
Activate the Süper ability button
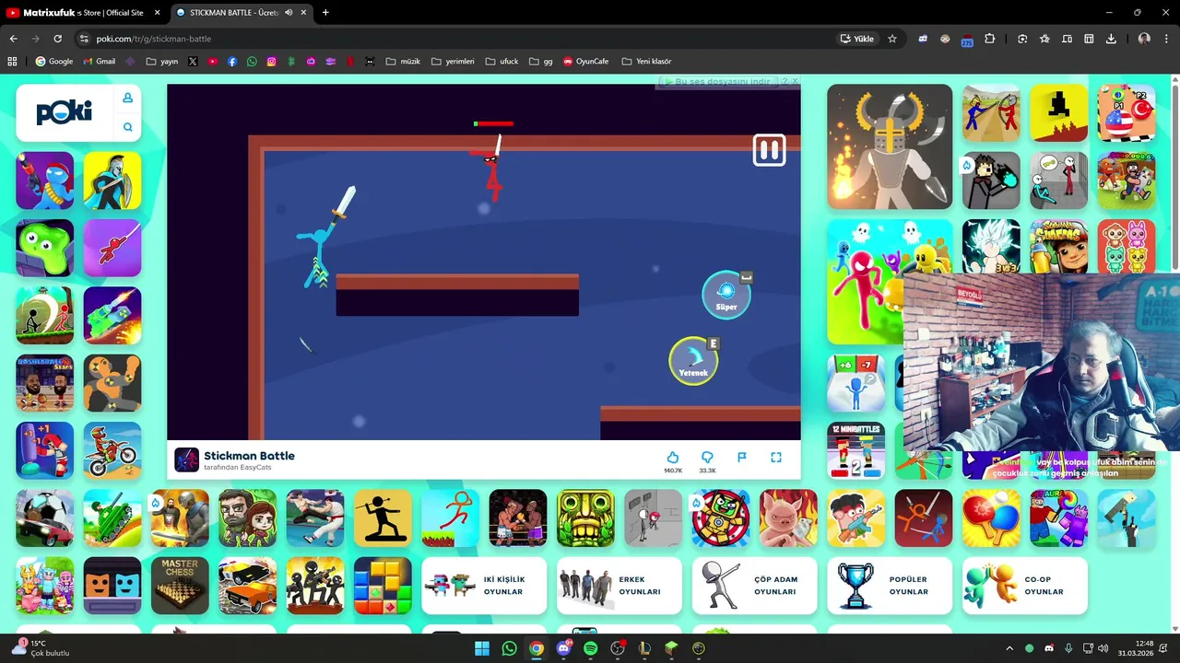(726, 295)
